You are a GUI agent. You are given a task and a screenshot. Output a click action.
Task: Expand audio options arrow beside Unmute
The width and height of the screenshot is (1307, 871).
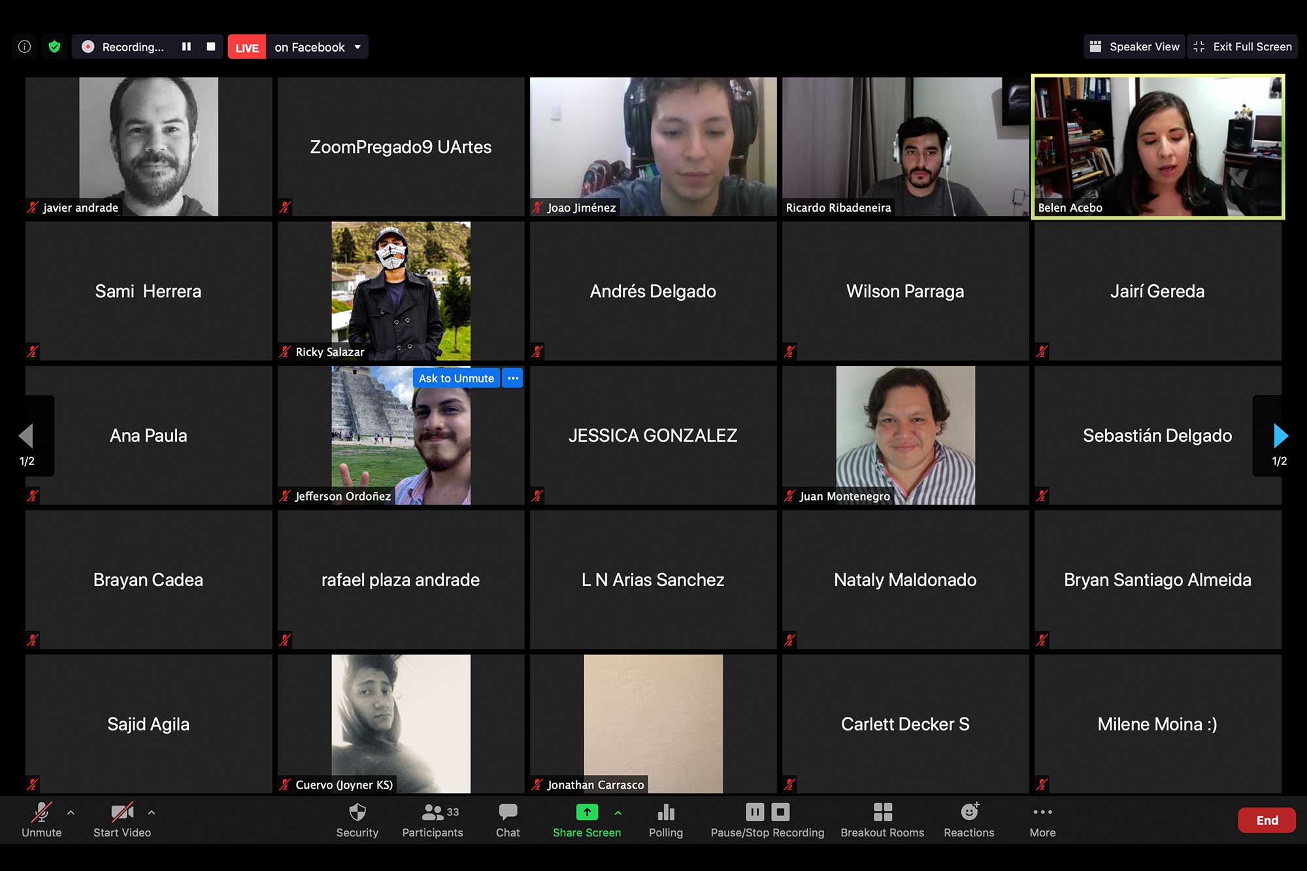click(71, 813)
